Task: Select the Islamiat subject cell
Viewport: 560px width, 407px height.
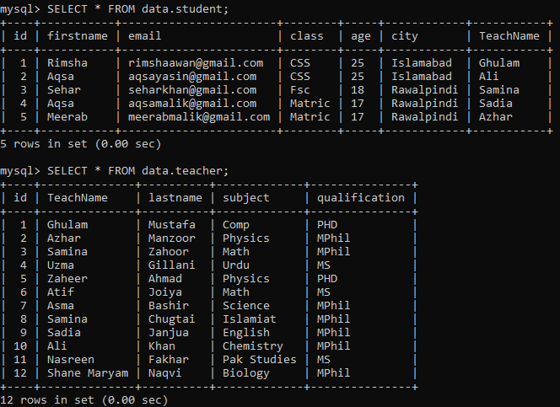Action: click(x=250, y=319)
